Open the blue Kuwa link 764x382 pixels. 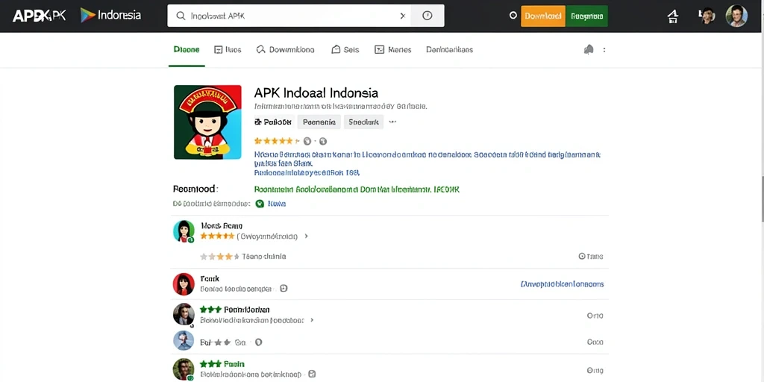pos(277,204)
